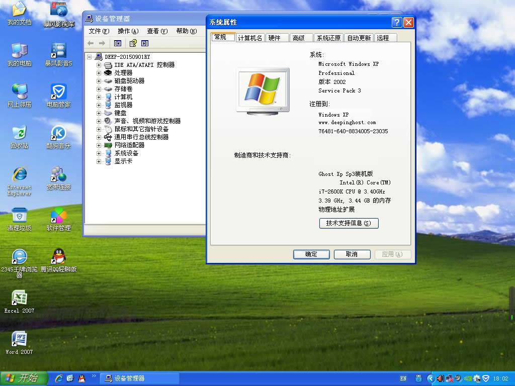
Task: Click QQ penguin icon in quick launch
Action: (81, 378)
